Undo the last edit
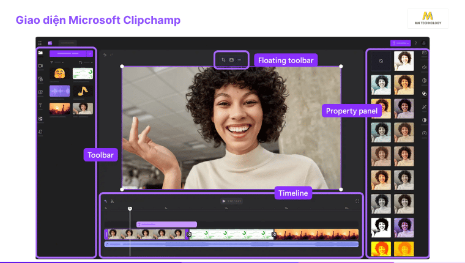Screen dimensions: 465x263 click(105, 55)
